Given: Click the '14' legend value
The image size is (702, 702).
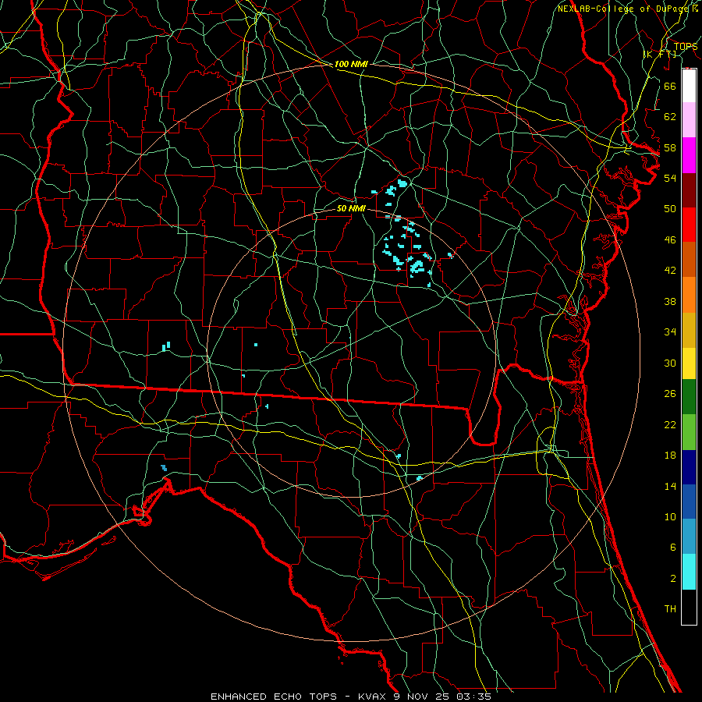Looking at the screenshot, I should tap(670, 486).
